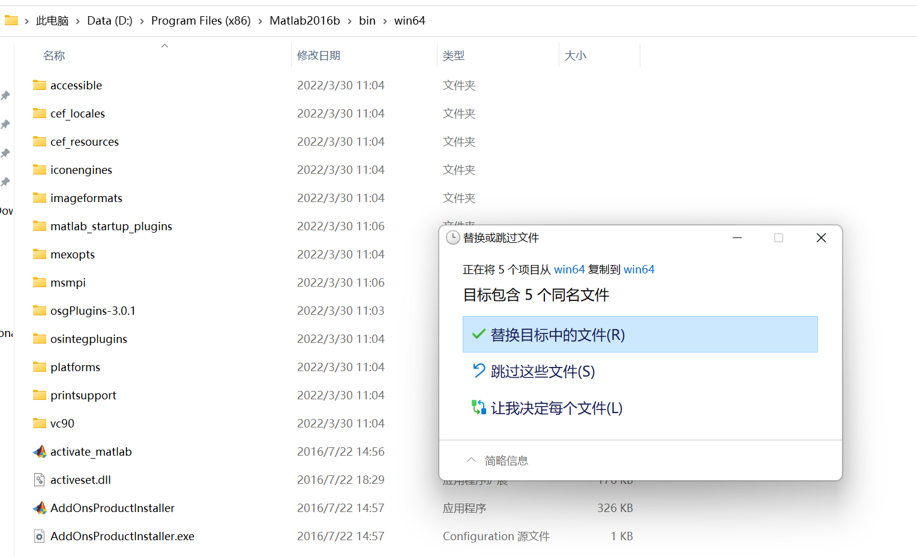Open the destination win64 link in dialog
This screenshot has height=557, width=917.
[639, 269]
